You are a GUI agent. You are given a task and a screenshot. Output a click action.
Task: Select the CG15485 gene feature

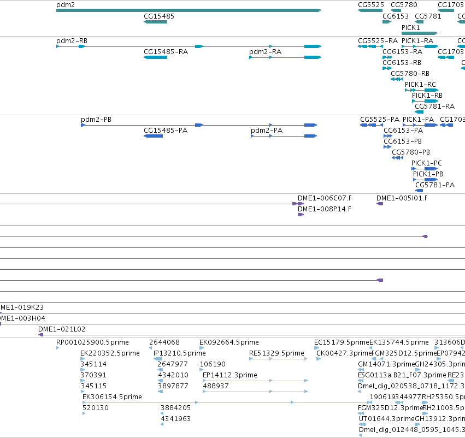[155, 22]
